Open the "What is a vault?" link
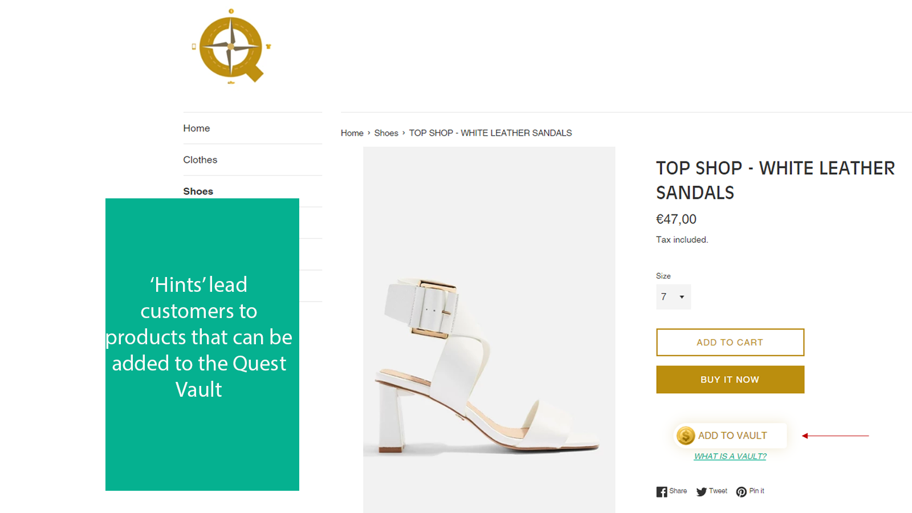 point(730,457)
